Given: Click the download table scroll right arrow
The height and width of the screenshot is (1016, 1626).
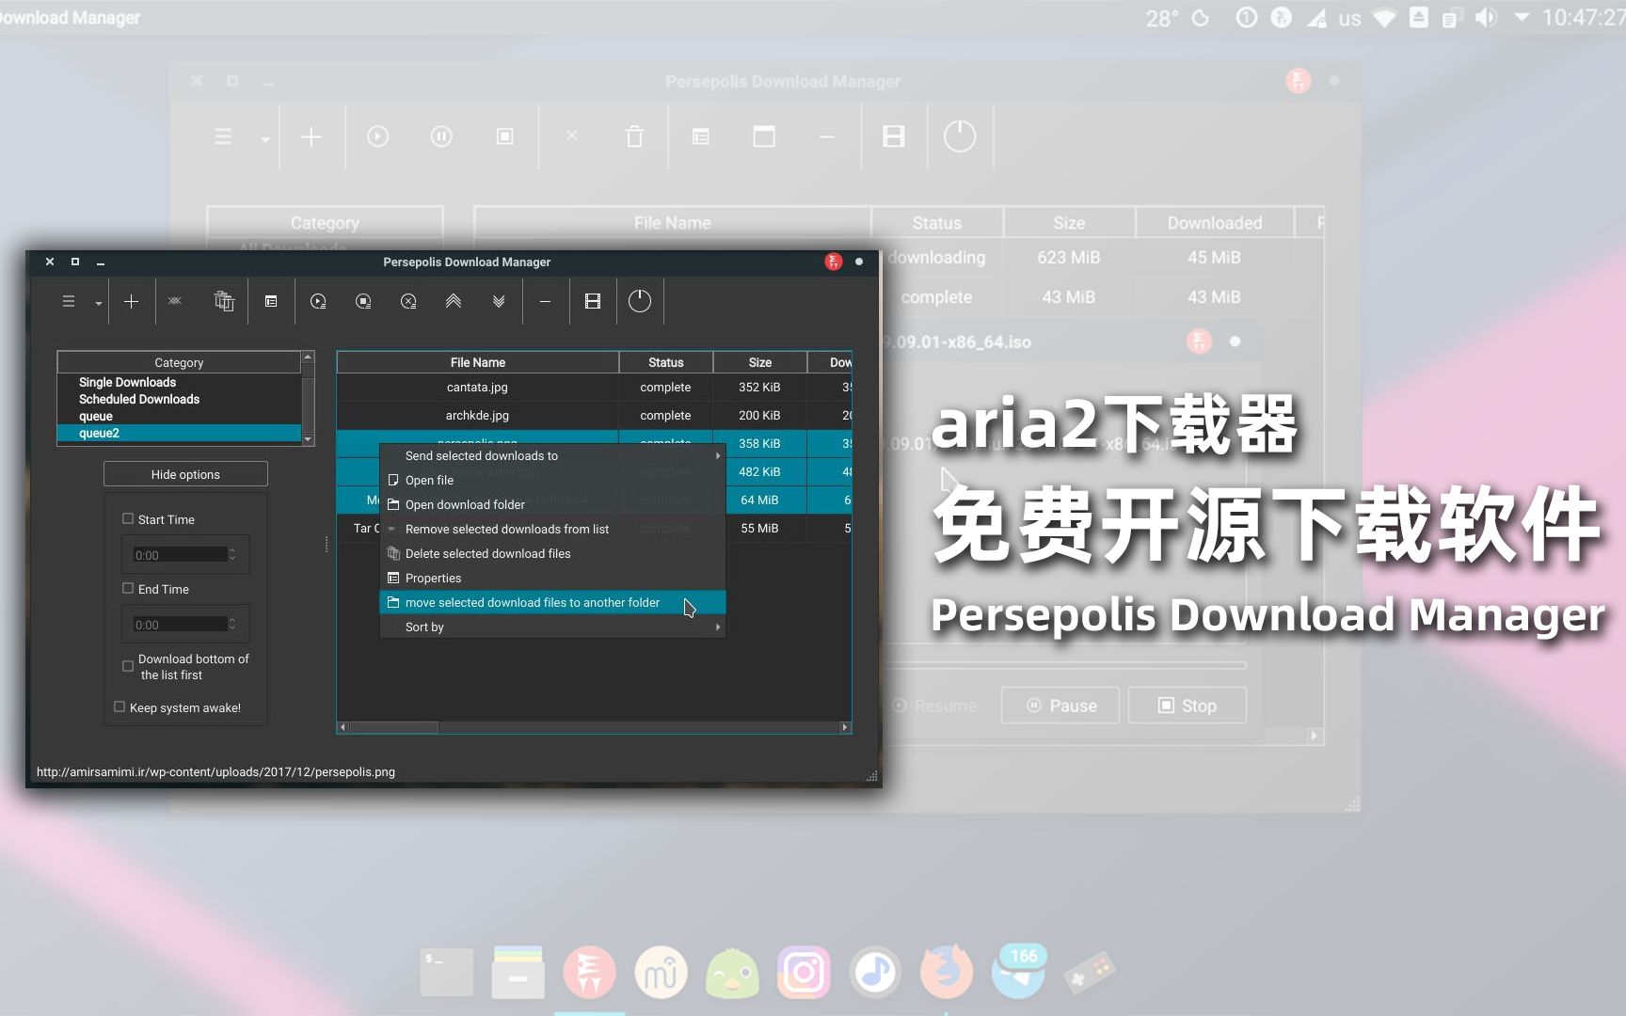Looking at the screenshot, I should coord(845,727).
